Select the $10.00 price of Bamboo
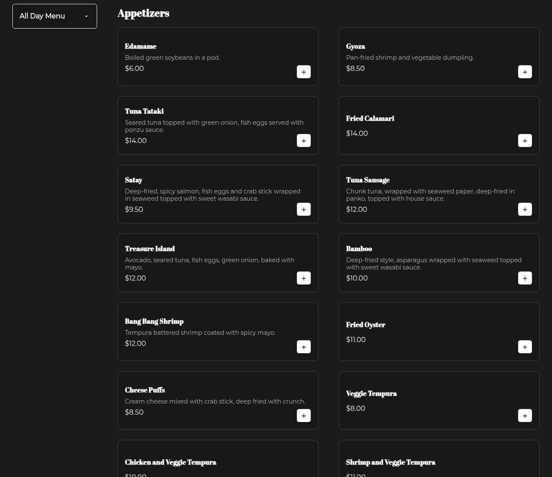 [x=357, y=278]
